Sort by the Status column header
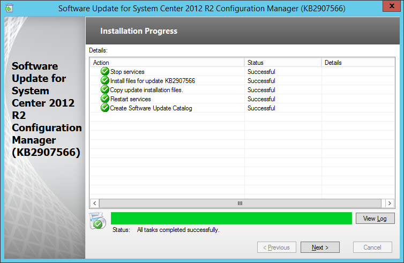 283,63
